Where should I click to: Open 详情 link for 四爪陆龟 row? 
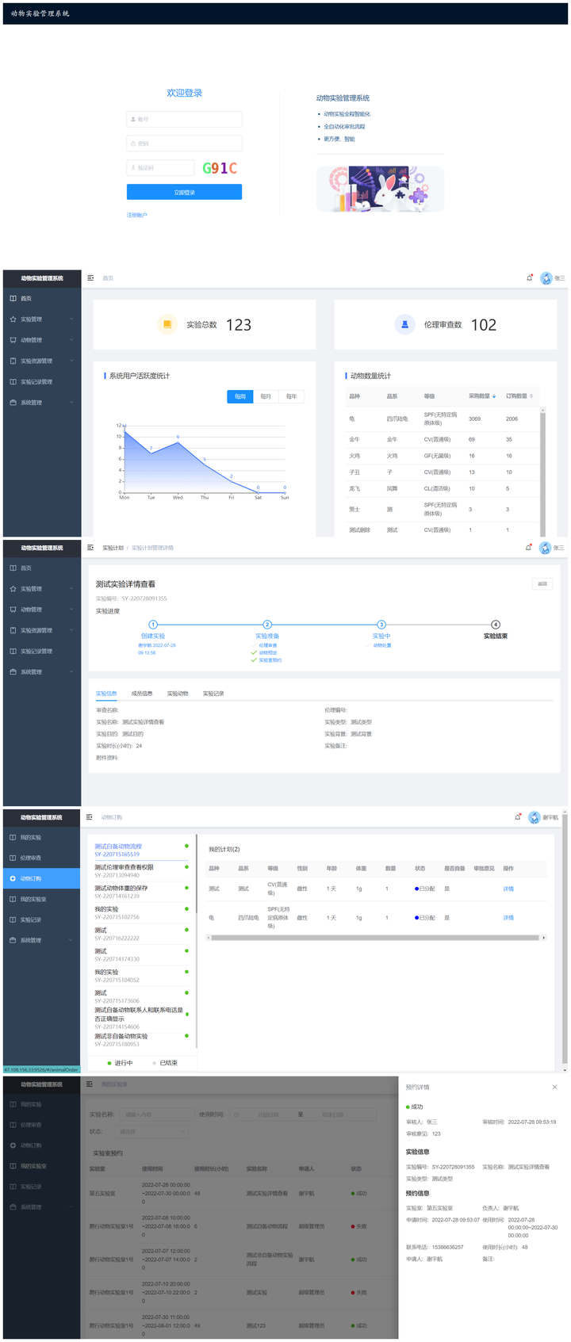pos(508,918)
